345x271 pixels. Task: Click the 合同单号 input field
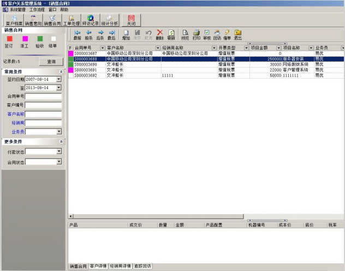(43, 97)
